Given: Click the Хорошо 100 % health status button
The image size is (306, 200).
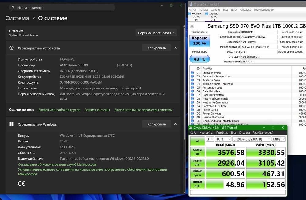Looking at the screenshot, I should [200, 41].
